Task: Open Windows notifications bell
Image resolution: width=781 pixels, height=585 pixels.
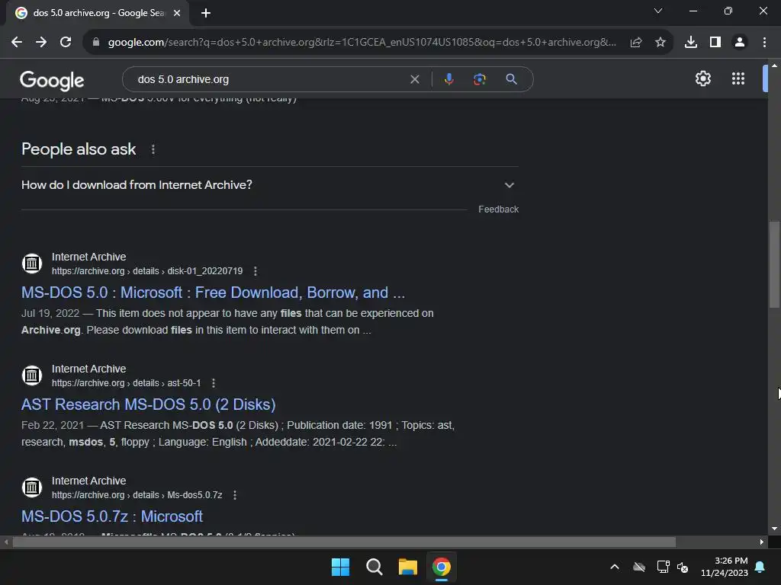Action: [760, 567]
